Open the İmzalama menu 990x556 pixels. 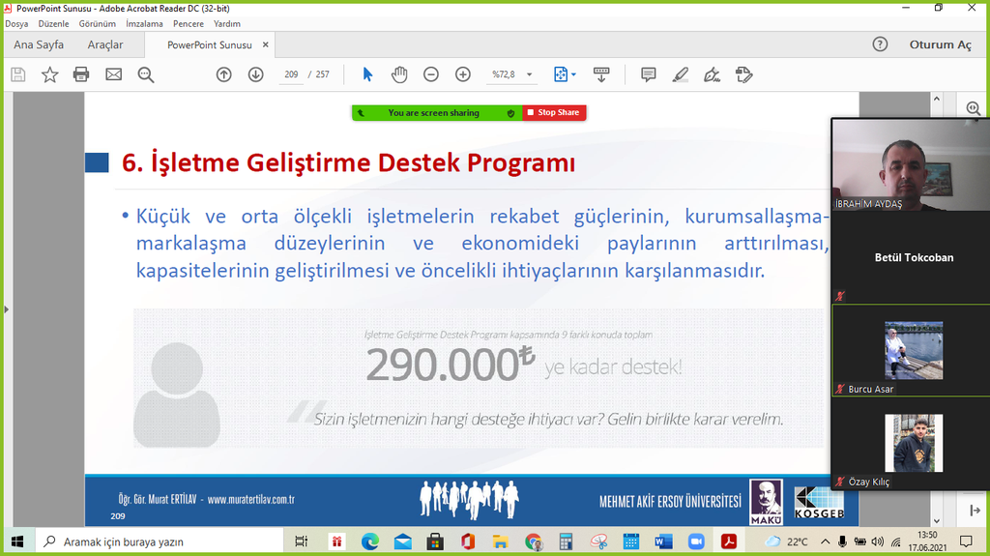tap(144, 23)
